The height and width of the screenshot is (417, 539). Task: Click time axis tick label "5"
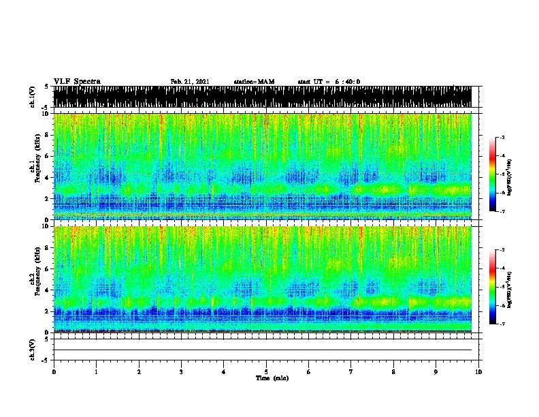(x=266, y=371)
